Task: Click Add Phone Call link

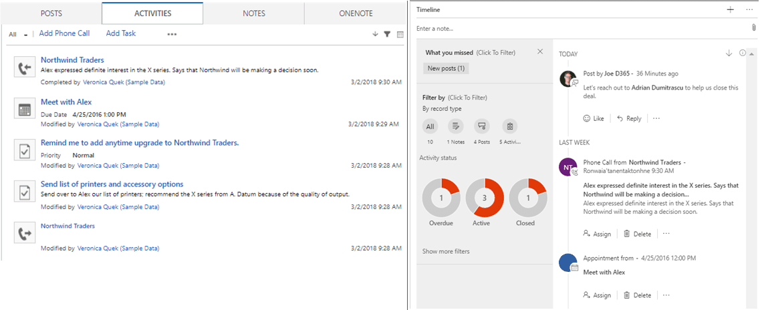Action: pyautogui.click(x=64, y=33)
